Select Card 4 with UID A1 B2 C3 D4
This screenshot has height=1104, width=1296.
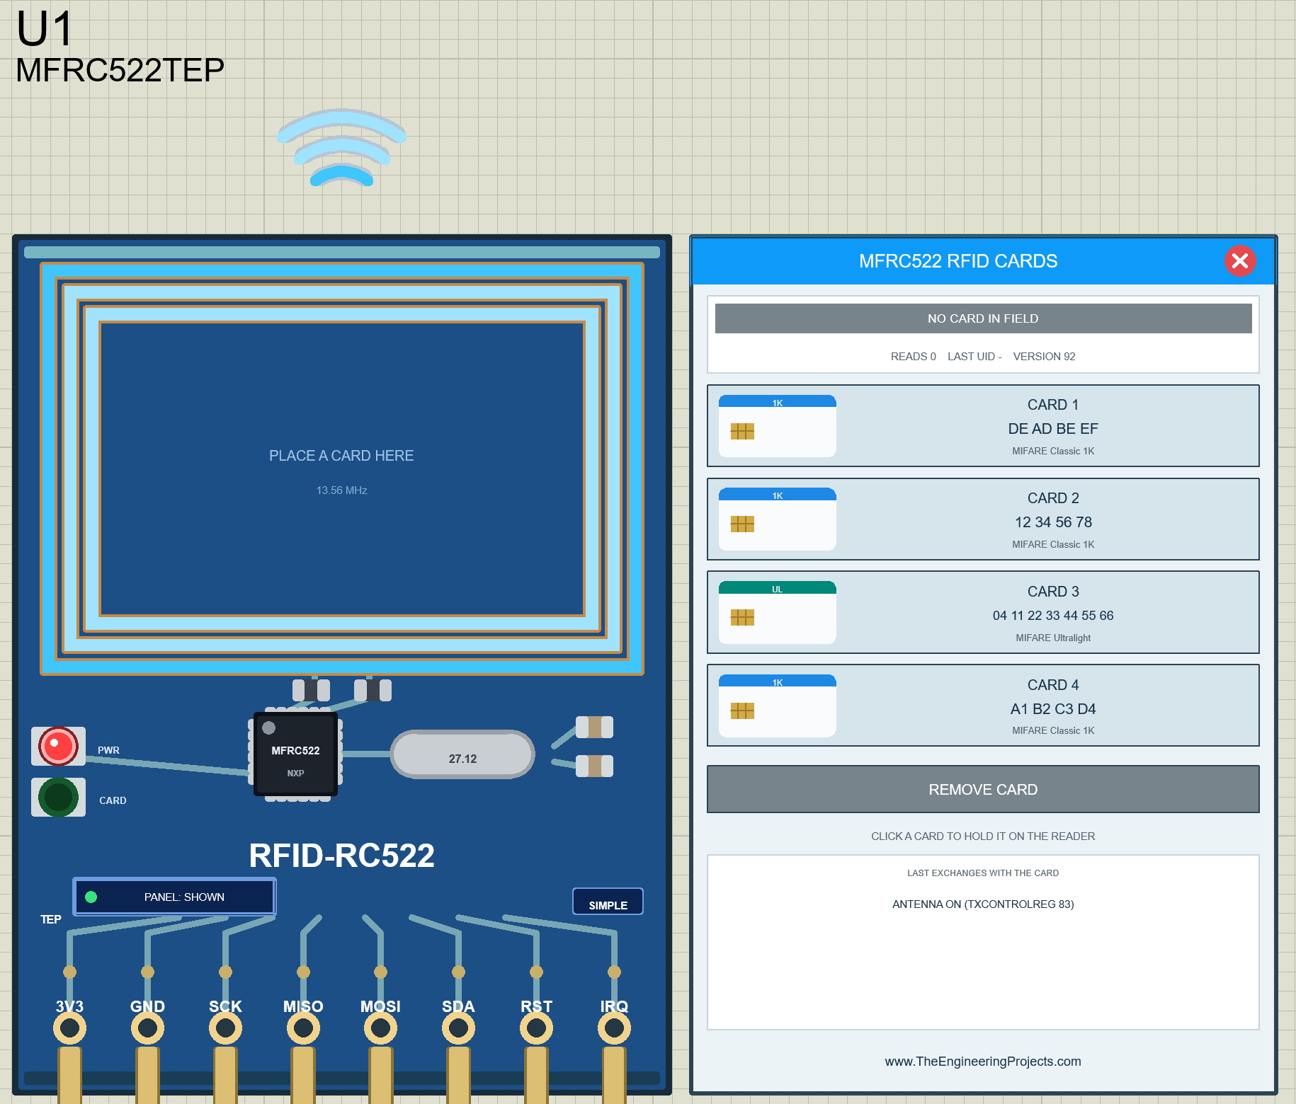(x=983, y=706)
